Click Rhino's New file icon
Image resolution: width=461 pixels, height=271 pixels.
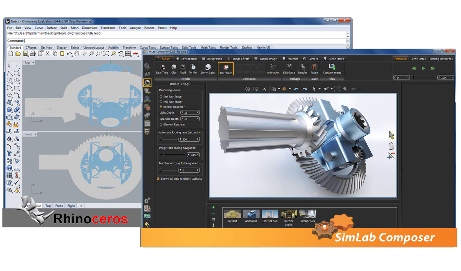(11, 54)
